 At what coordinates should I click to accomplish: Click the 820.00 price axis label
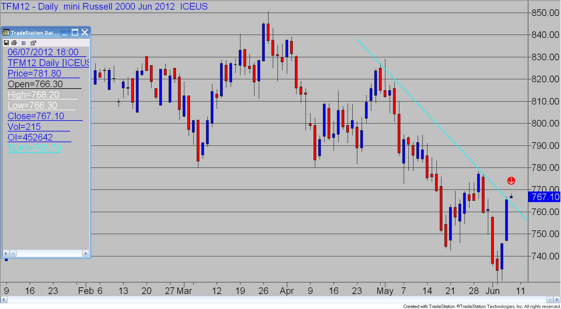[x=545, y=79]
